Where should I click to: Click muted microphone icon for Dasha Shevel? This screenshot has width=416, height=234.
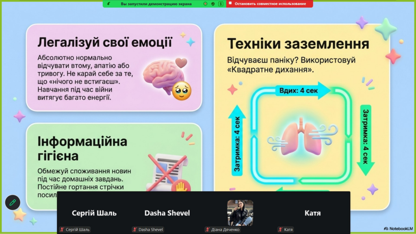[135, 230]
